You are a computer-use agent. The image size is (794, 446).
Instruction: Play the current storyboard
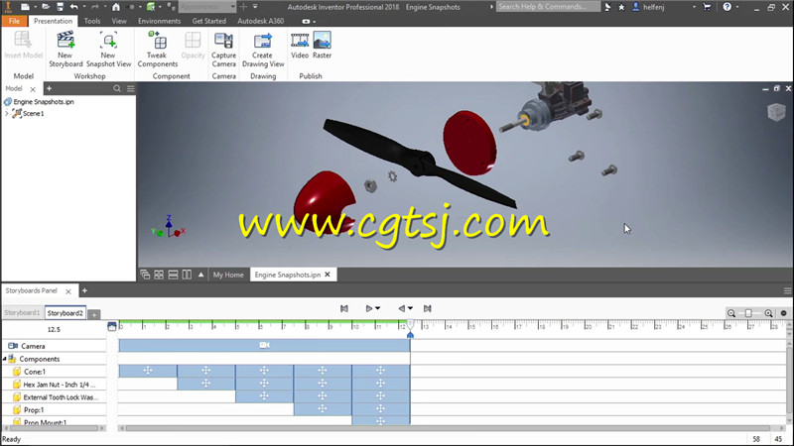tap(369, 308)
